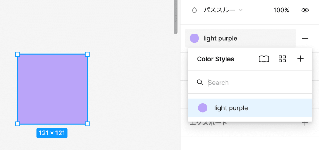
Task: Select light purple in the style list
Action: [x=231, y=108]
